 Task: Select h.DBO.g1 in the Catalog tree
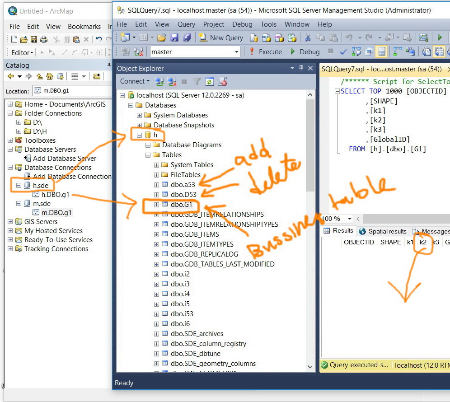[x=55, y=195]
